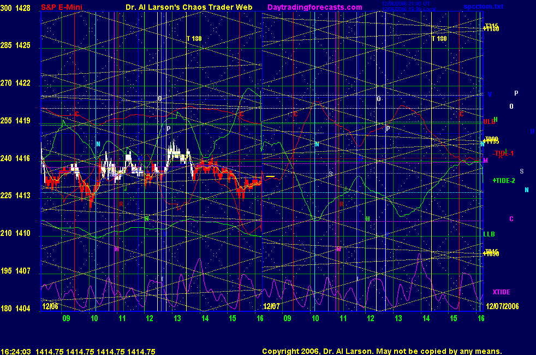Click the '240 1416' price axis label
The image size is (536, 355).
[x=15, y=158]
